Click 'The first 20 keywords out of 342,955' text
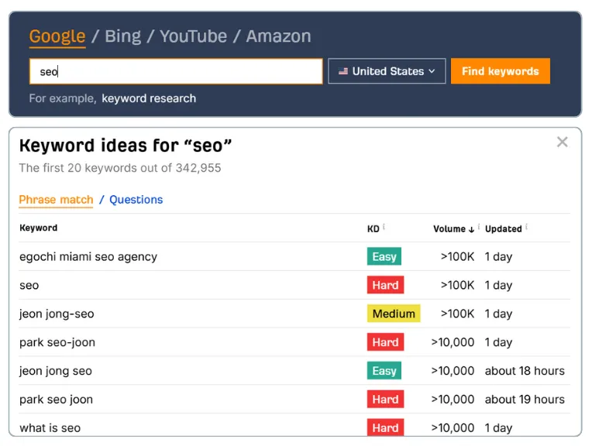Screen dimensions: 592x446 (120, 168)
